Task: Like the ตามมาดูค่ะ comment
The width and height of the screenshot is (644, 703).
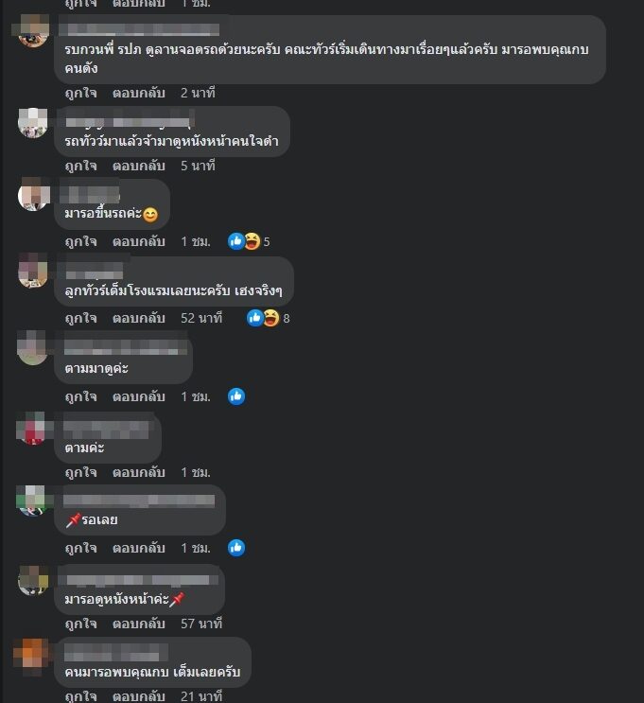Action: pyautogui.click(x=80, y=396)
